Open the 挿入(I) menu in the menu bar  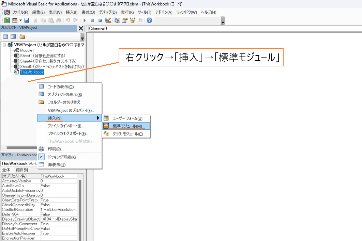tap(72, 12)
